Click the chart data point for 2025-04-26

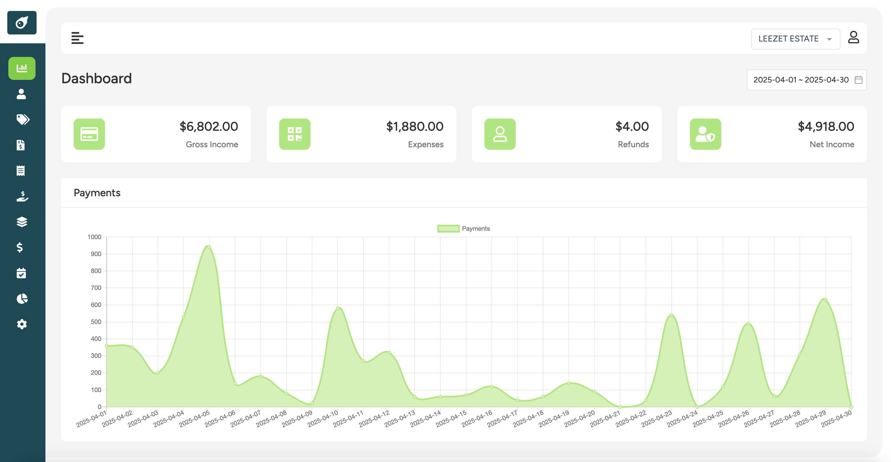tap(748, 324)
